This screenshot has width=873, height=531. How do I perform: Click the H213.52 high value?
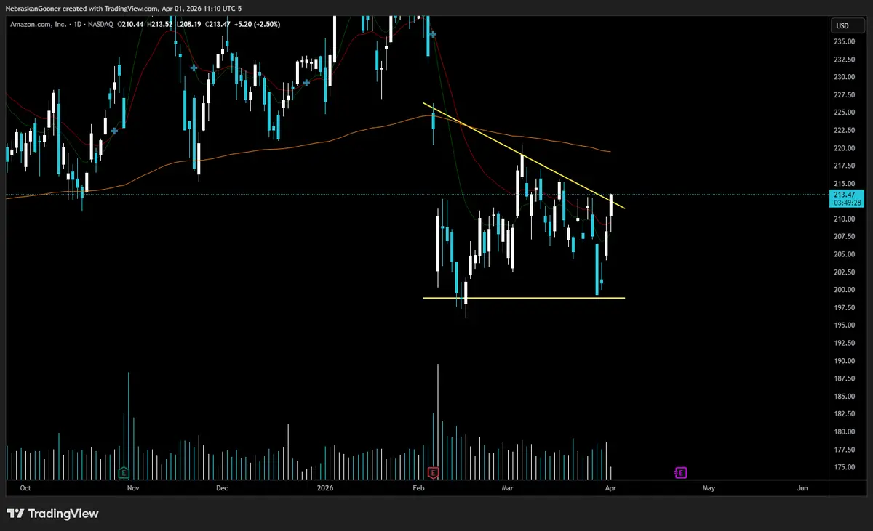162,25
